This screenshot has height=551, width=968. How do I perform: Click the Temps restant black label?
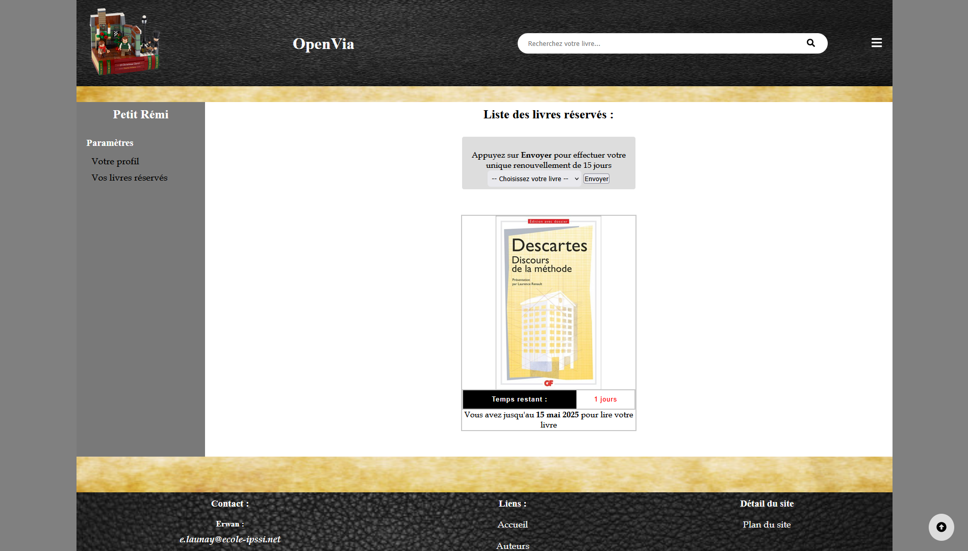tap(519, 399)
